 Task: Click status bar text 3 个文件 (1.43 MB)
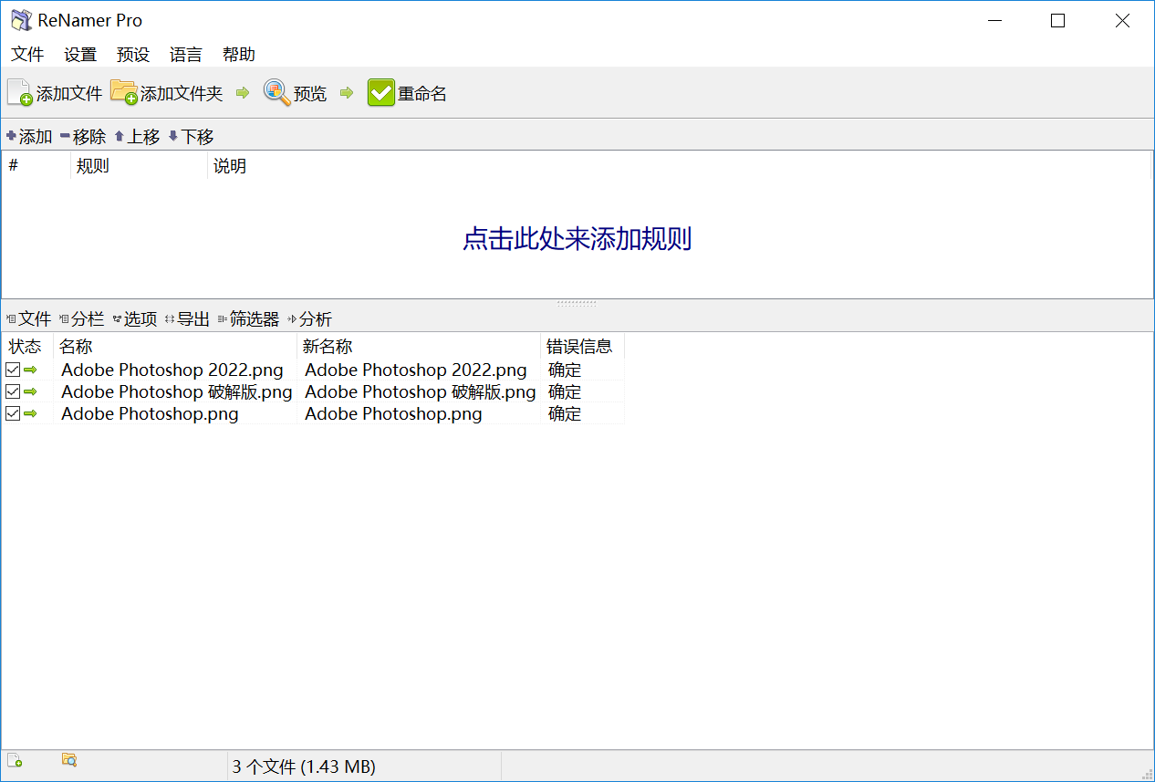304,766
